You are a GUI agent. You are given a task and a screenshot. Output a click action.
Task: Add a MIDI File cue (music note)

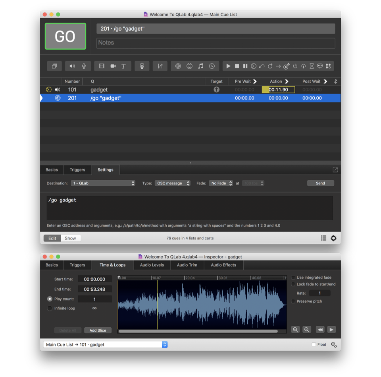[200, 66]
